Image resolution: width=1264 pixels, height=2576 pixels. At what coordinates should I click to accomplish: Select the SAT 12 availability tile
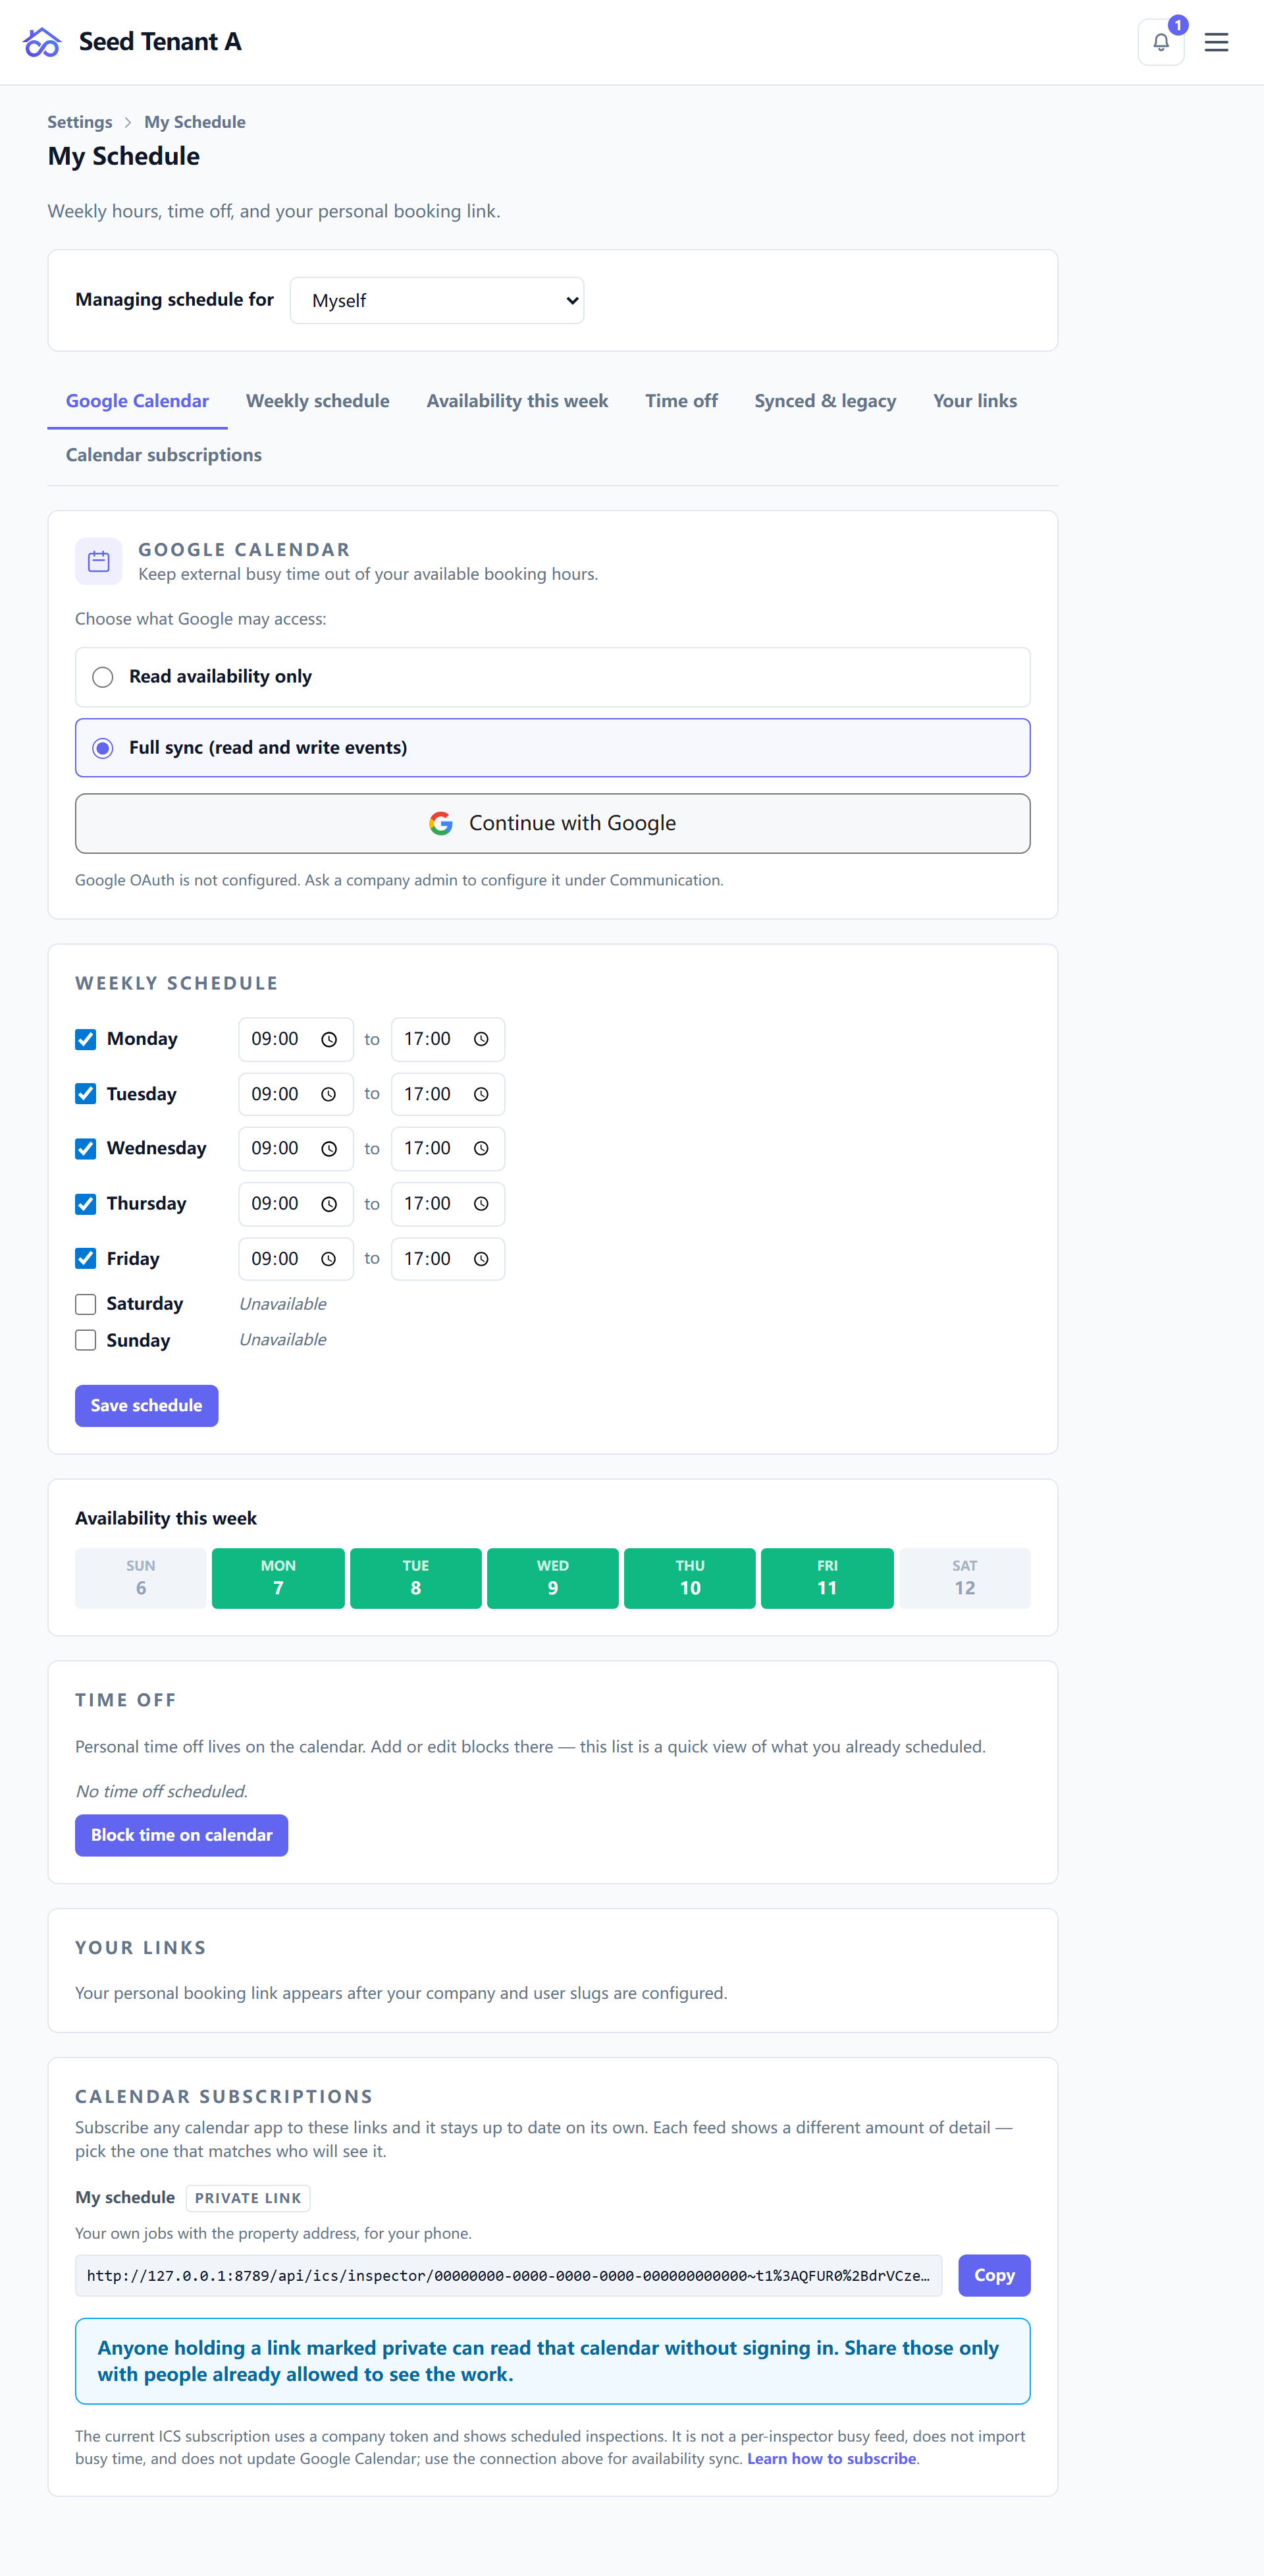coord(964,1578)
